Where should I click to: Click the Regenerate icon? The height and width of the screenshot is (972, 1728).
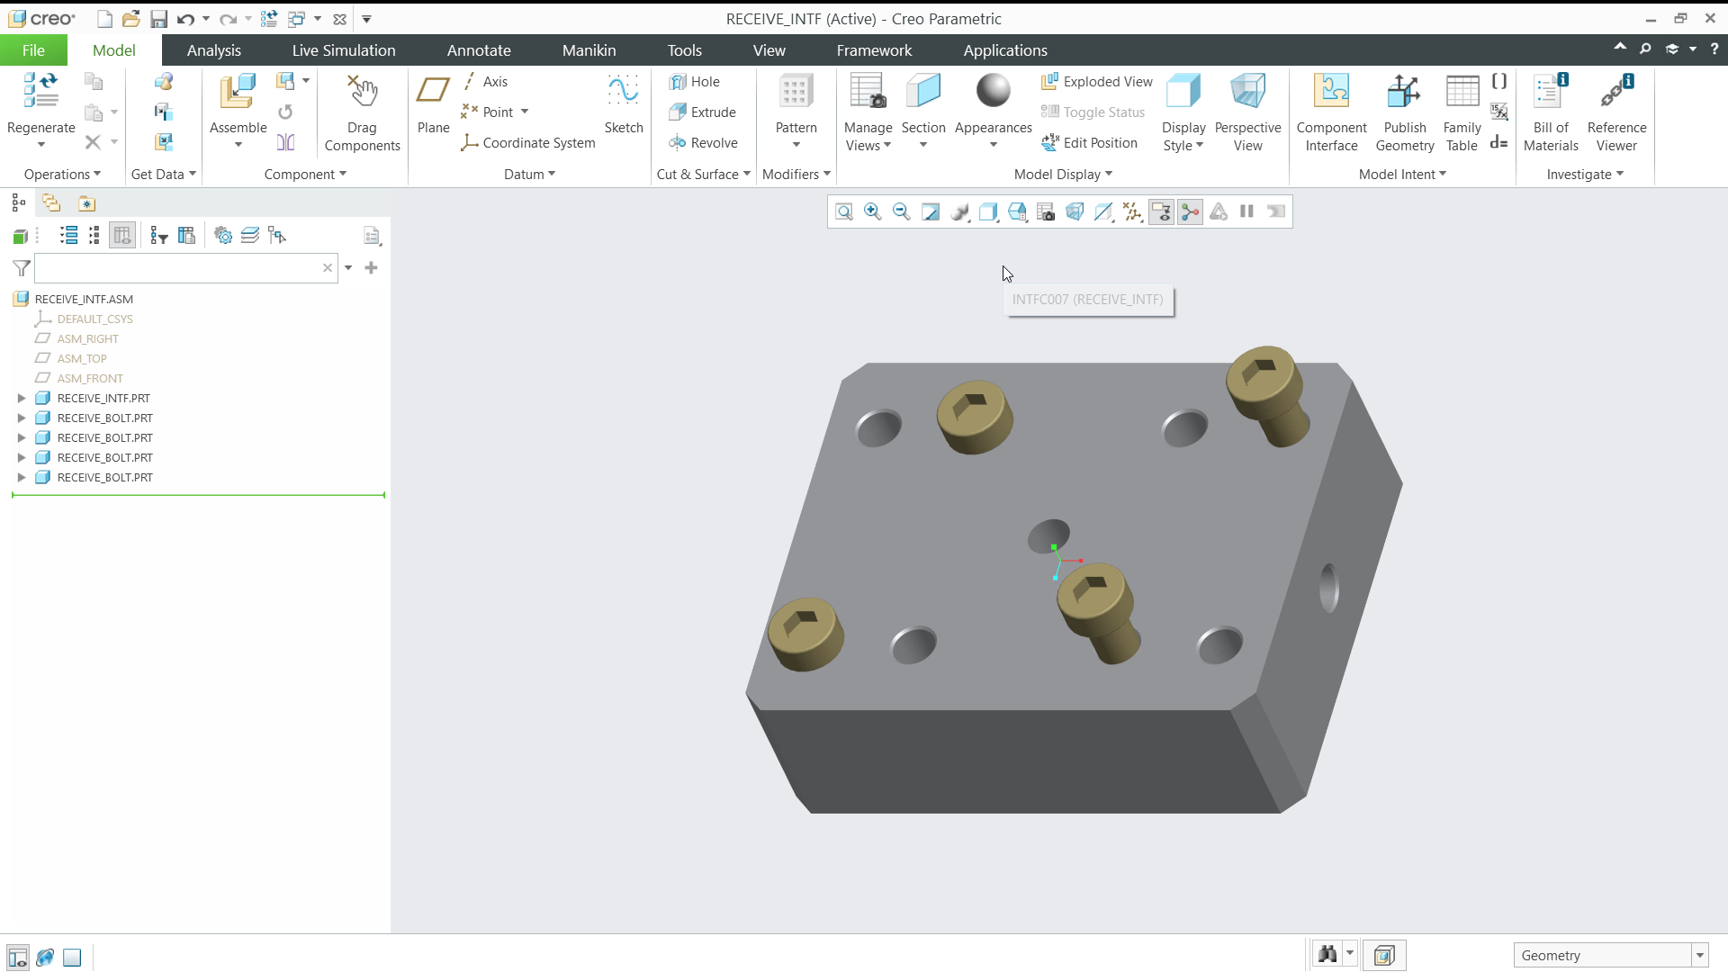pos(40,91)
